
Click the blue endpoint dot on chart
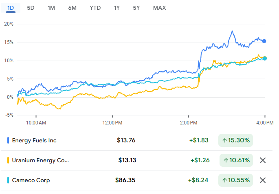point(264,41)
